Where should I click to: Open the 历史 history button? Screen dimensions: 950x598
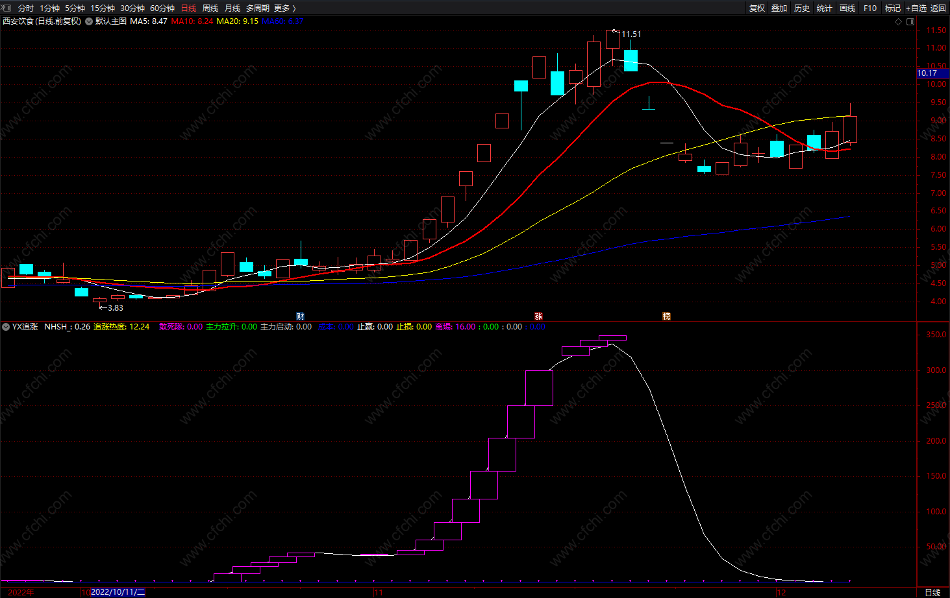pos(802,8)
